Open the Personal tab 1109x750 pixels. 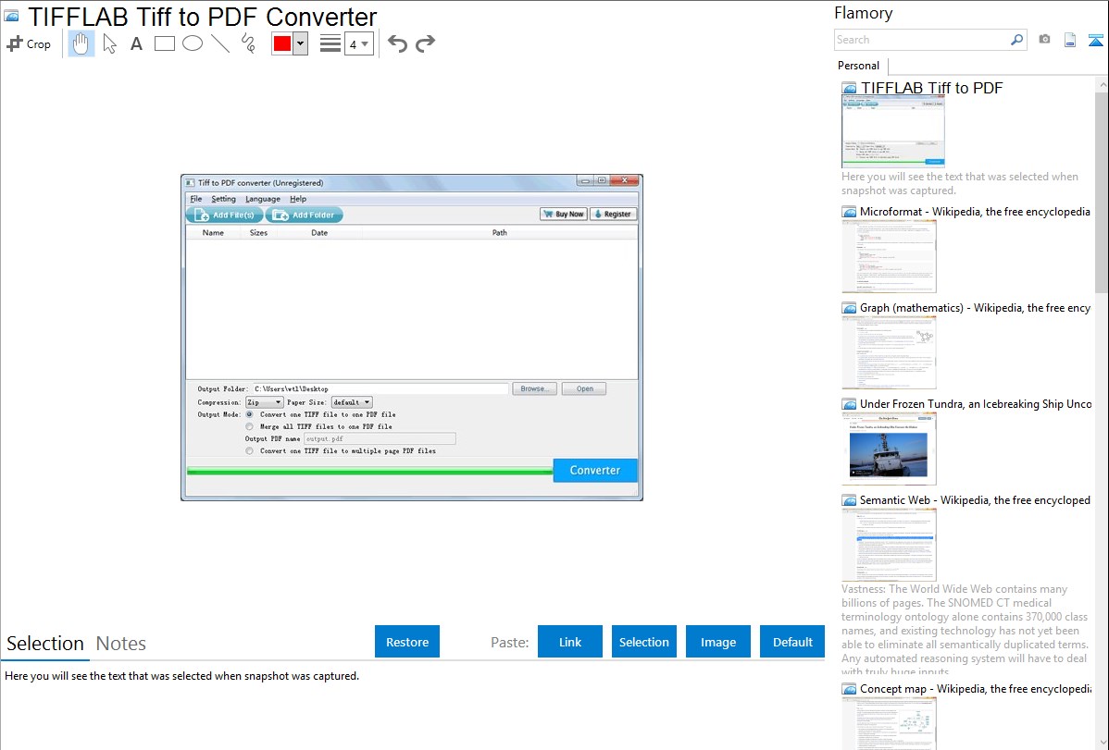859,66
